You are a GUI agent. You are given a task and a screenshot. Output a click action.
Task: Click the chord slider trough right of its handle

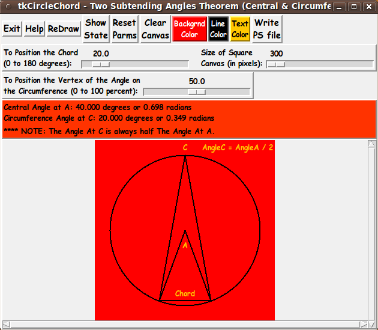[149, 64]
